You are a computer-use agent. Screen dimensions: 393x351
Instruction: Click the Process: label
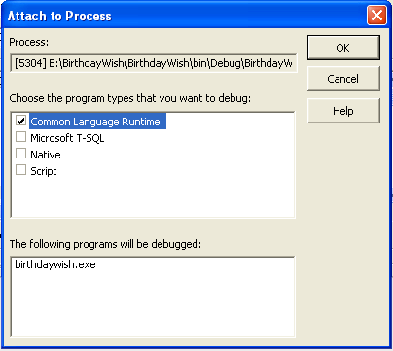(x=28, y=42)
